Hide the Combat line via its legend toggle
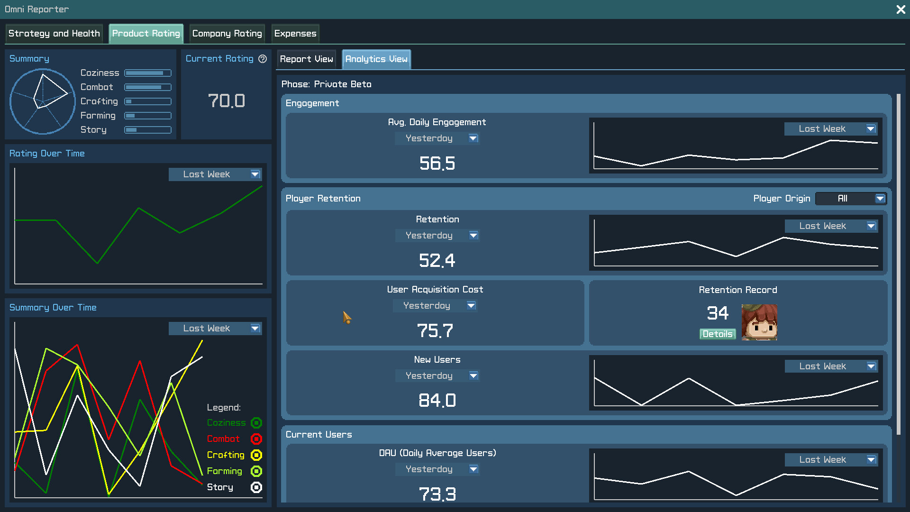Screen dimensions: 910x512 point(256,439)
